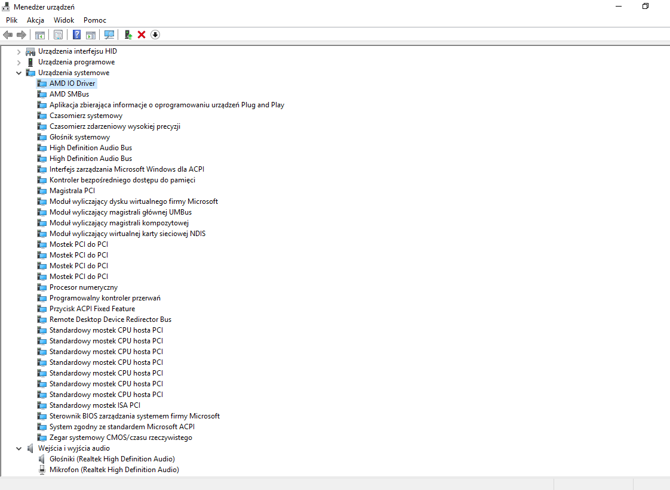Click the blue Help question mark icon
Screen dimensions: 670x490
point(76,35)
